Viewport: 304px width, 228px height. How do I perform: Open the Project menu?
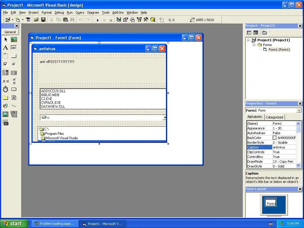(x=34, y=12)
